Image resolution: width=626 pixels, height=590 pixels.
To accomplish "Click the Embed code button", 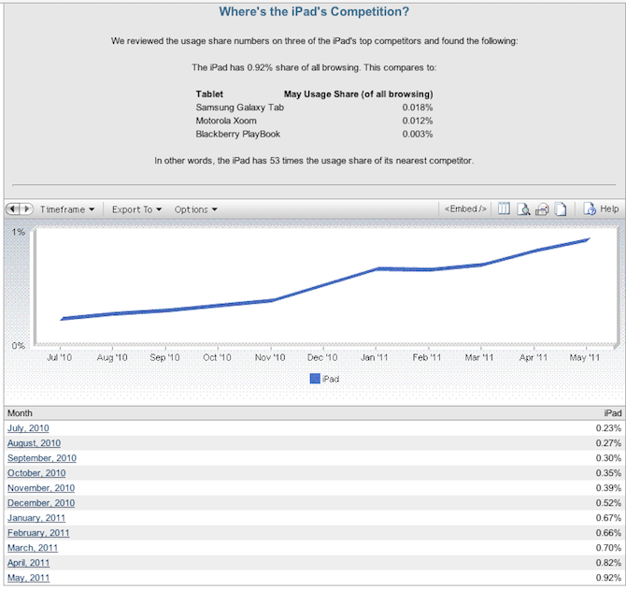I will [465, 209].
